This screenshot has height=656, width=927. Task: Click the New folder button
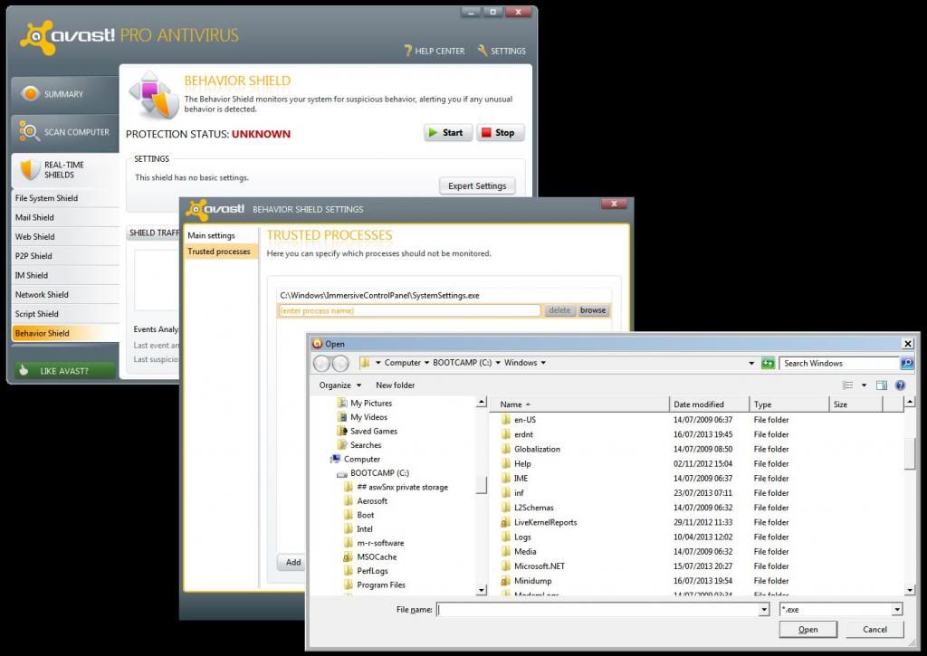pos(395,385)
